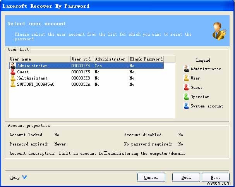Select the Administrator user name
The height and width of the screenshot is (187, 235).
(x=32, y=66)
